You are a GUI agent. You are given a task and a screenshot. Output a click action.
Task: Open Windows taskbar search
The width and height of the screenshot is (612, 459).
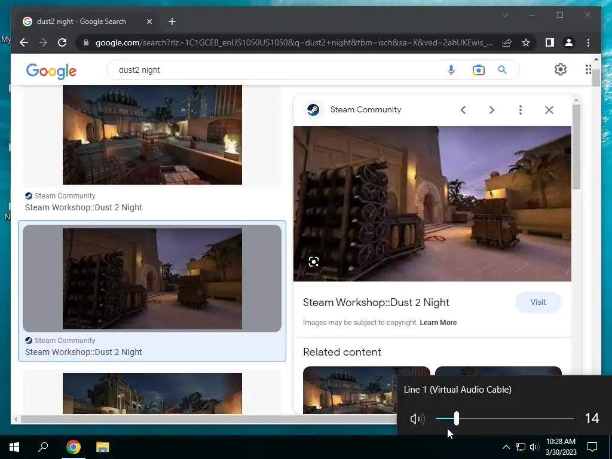coord(43,447)
